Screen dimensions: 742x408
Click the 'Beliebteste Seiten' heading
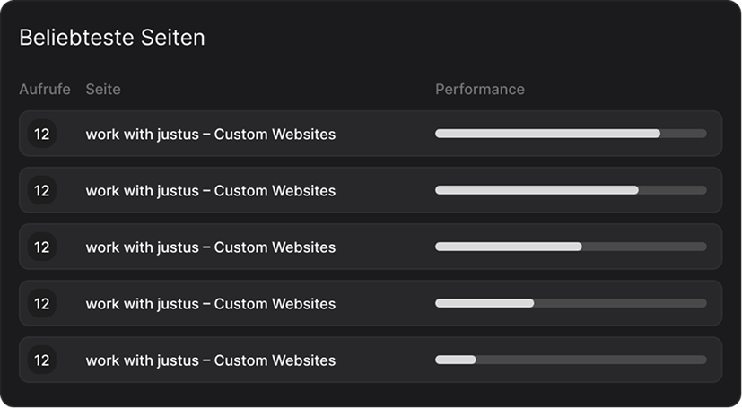112,38
